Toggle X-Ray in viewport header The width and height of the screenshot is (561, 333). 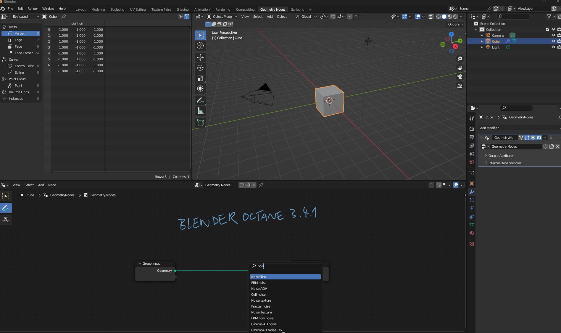click(x=431, y=17)
